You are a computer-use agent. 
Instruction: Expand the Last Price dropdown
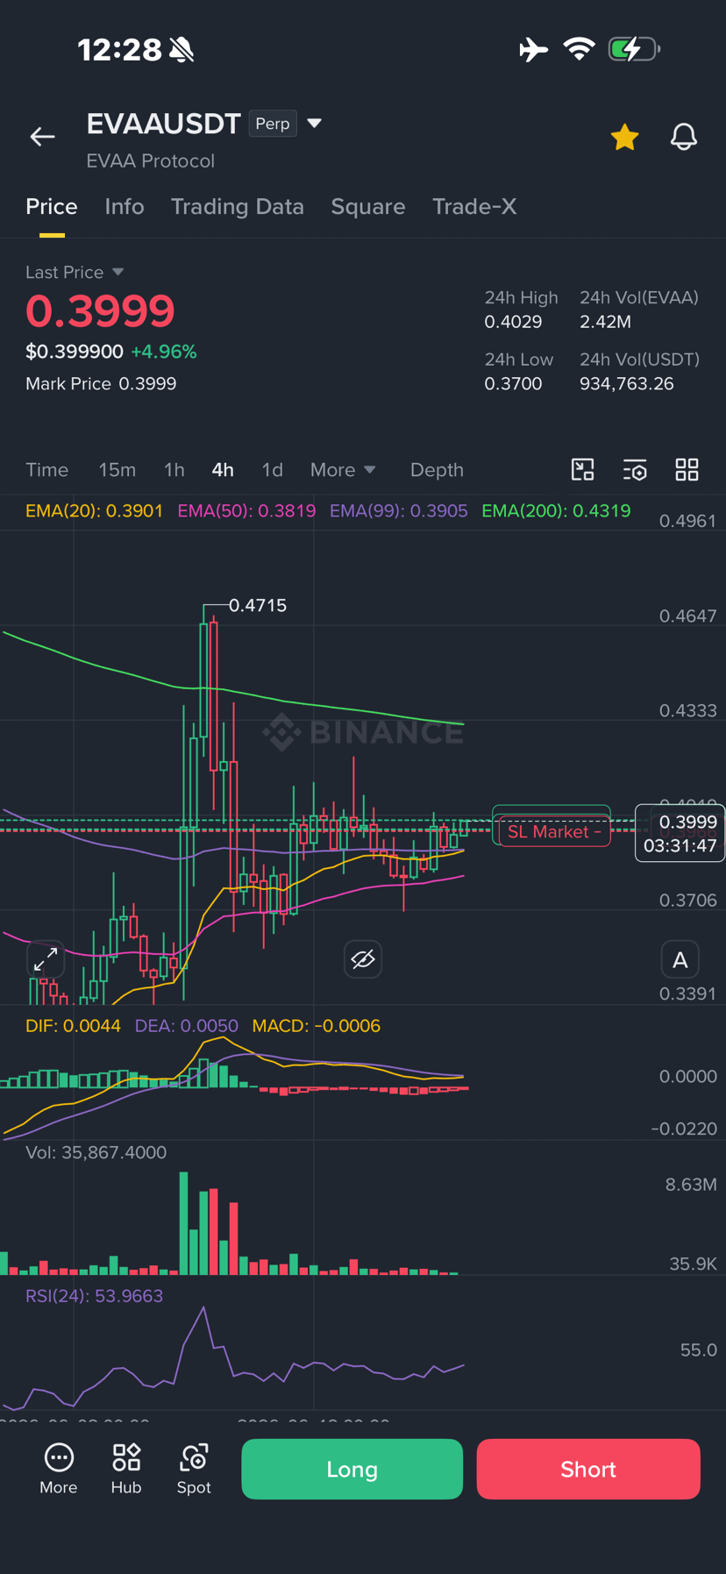[x=75, y=272]
